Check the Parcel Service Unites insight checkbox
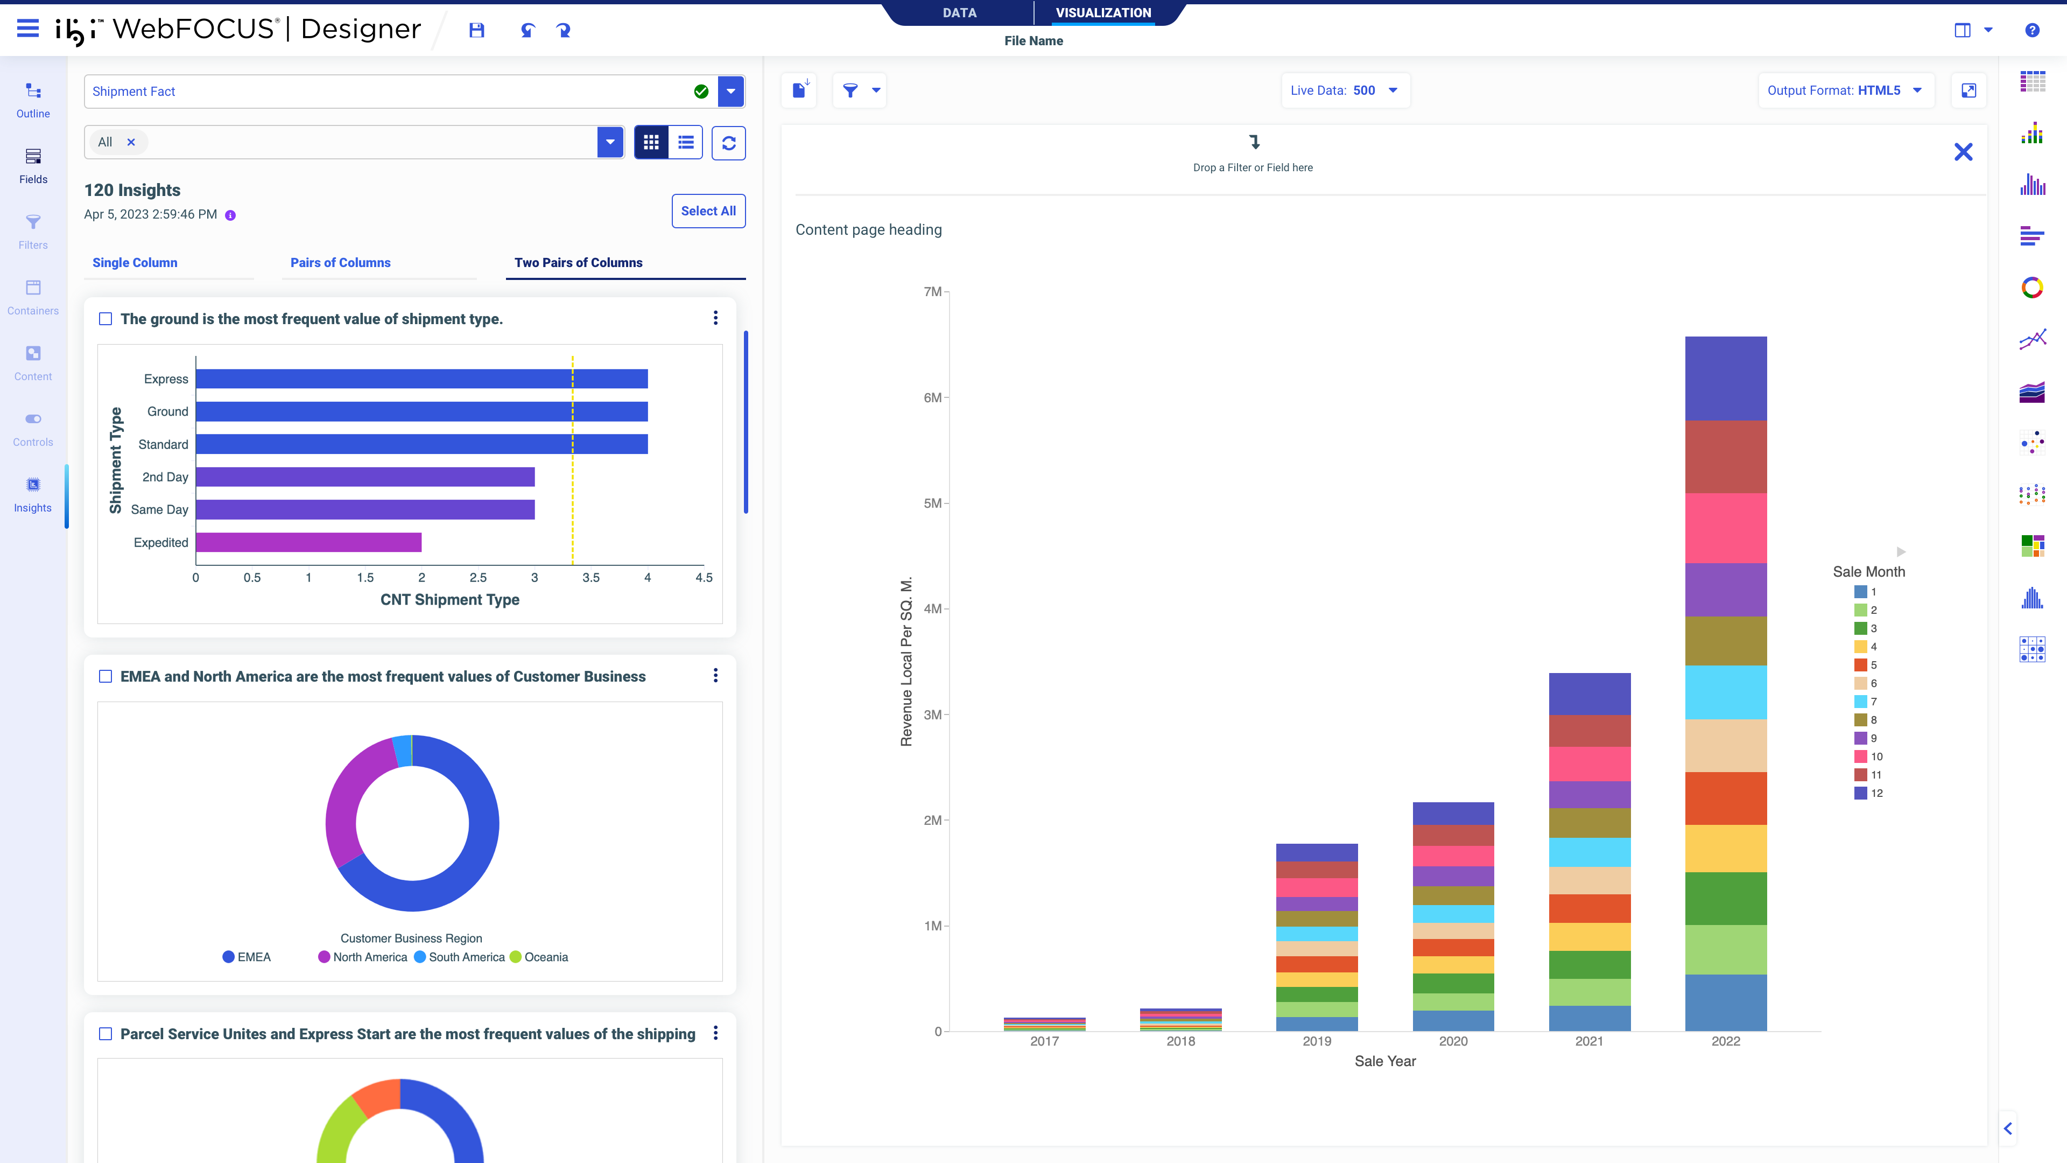The image size is (2067, 1163). click(x=105, y=1034)
